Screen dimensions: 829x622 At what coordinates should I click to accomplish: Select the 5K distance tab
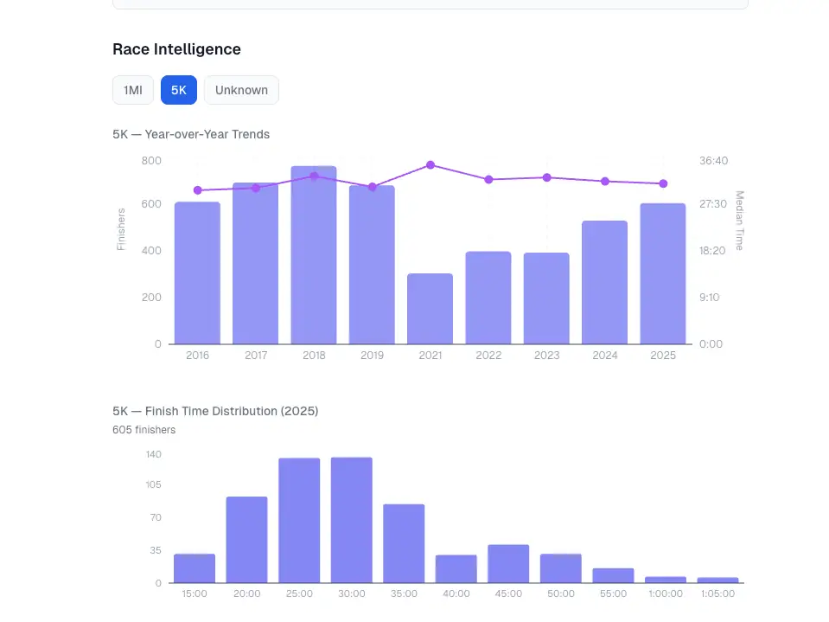pos(179,90)
